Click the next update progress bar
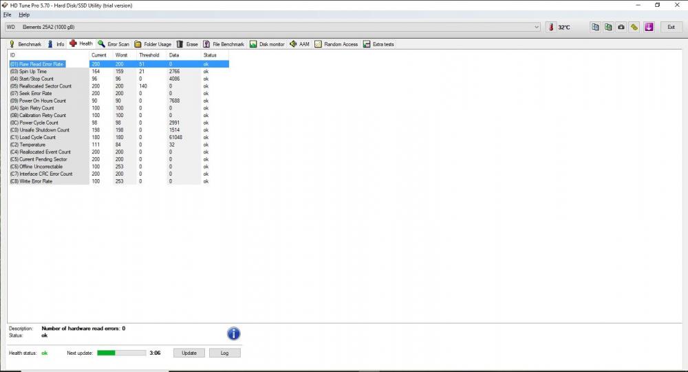The height and width of the screenshot is (372, 688). [121, 353]
